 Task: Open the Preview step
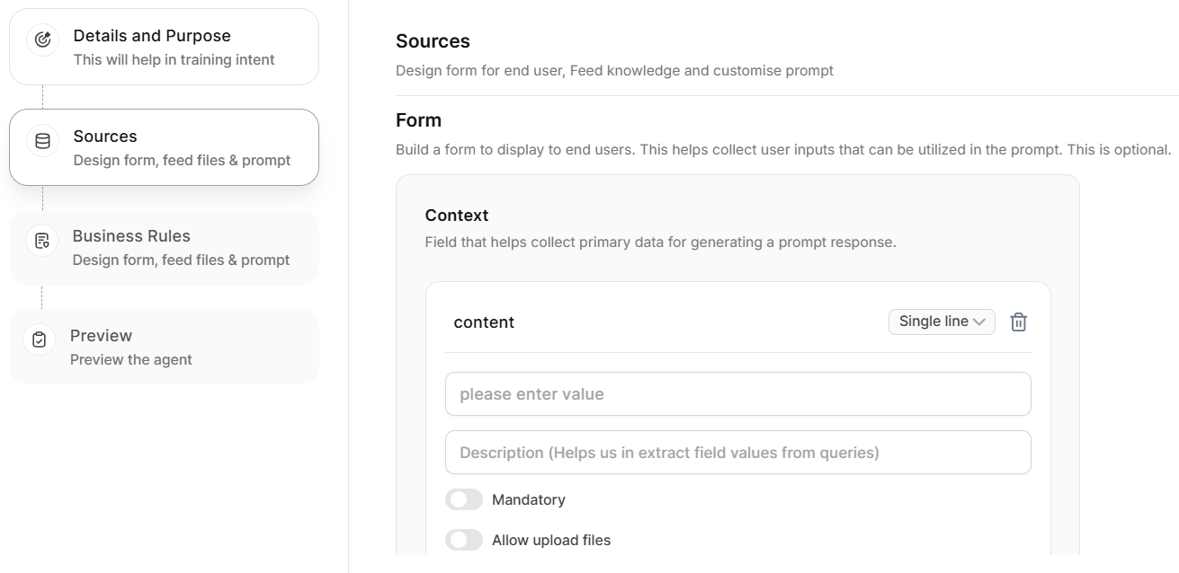[164, 347]
